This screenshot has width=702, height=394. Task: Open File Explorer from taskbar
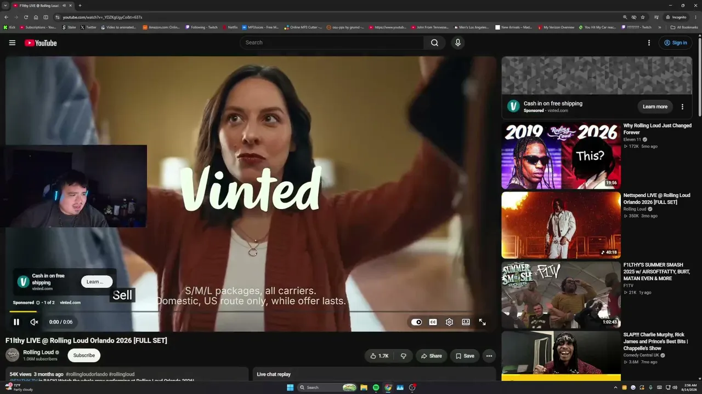coord(364,387)
